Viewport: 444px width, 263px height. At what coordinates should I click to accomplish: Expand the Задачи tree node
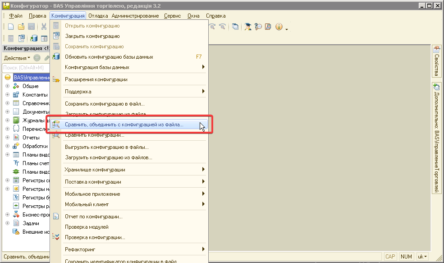click(x=7, y=223)
